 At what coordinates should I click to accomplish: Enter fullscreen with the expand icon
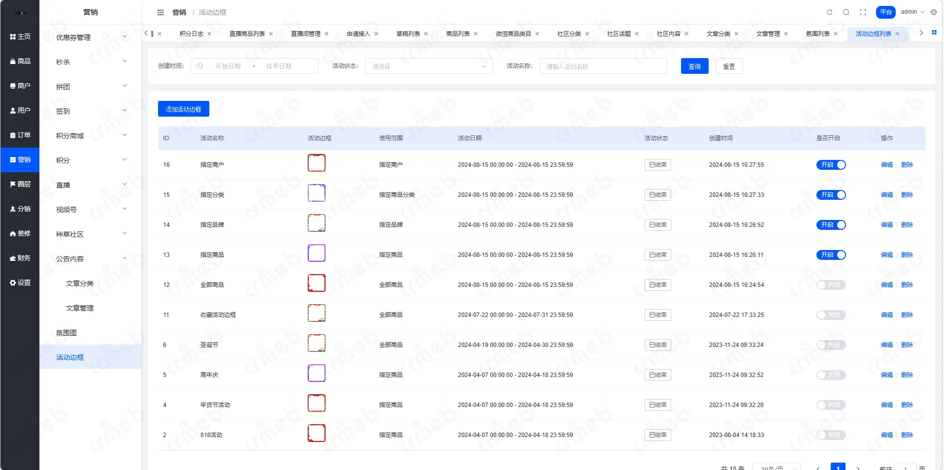863,12
